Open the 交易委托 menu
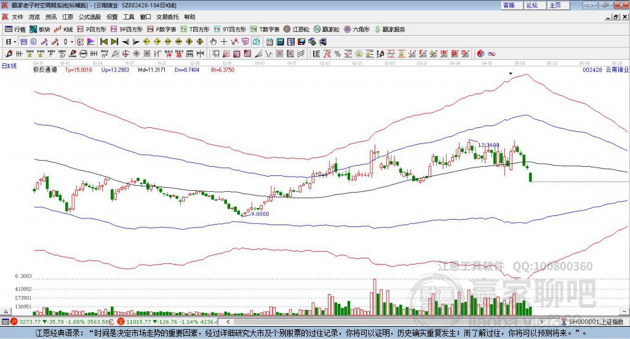The height and width of the screenshot is (339, 630). click(x=167, y=17)
